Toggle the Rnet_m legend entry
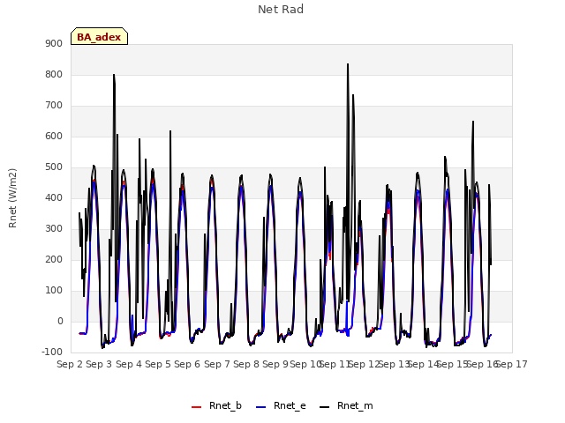Screen dimensions: 565x423 [x=346, y=405]
